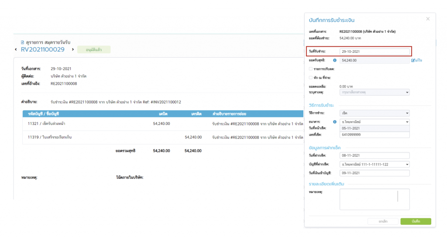The image size is (447, 238).
Task: Expand the วิธีการชำระ payment method dropdown
Action: [x=375, y=113]
